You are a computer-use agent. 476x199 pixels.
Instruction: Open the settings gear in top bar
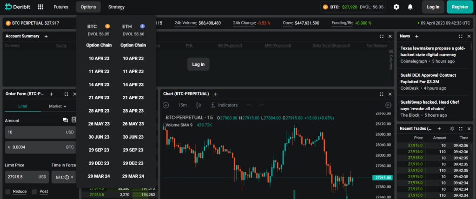click(397, 7)
